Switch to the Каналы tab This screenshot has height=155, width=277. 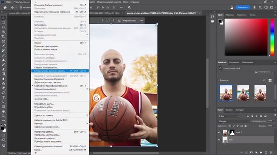tap(229, 110)
